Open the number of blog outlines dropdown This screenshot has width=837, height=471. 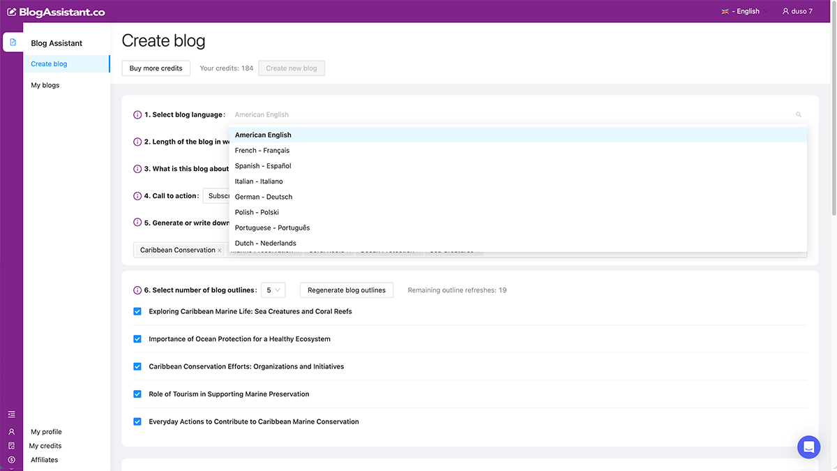(x=273, y=290)
